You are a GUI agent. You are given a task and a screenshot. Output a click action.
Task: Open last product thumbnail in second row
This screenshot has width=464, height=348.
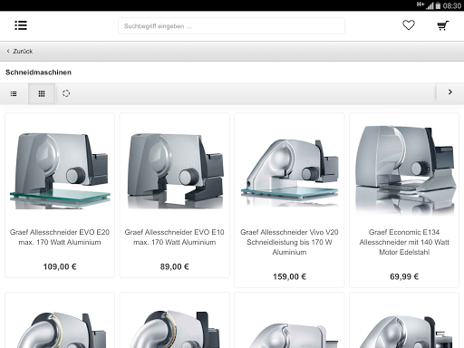404,331
